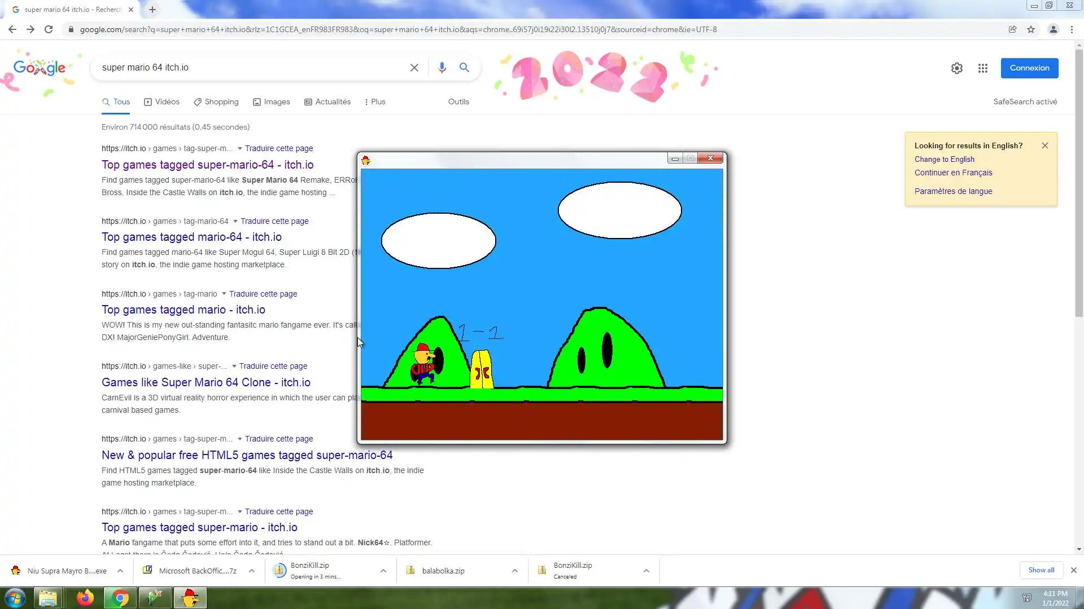Click the Connexion sign-in button
The height and width of the screenshot is (609, 1084).
click(1029, 68)
